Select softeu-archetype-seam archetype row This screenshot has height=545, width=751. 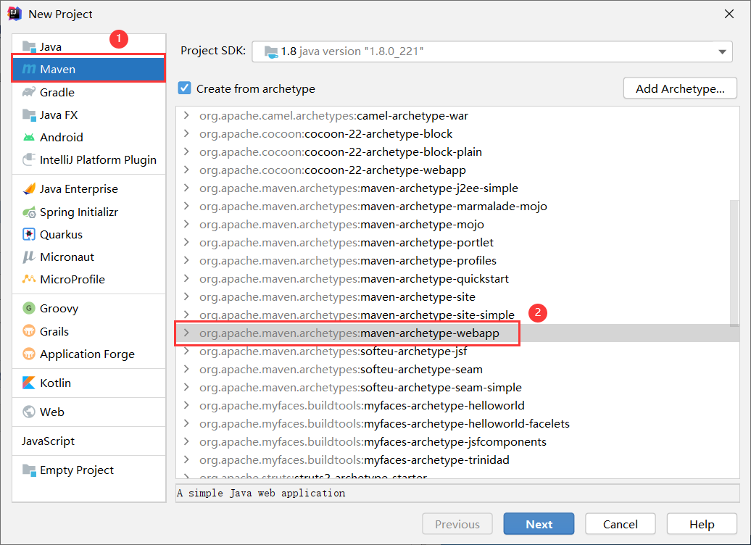pyautogui.click(x=458, y=369)
